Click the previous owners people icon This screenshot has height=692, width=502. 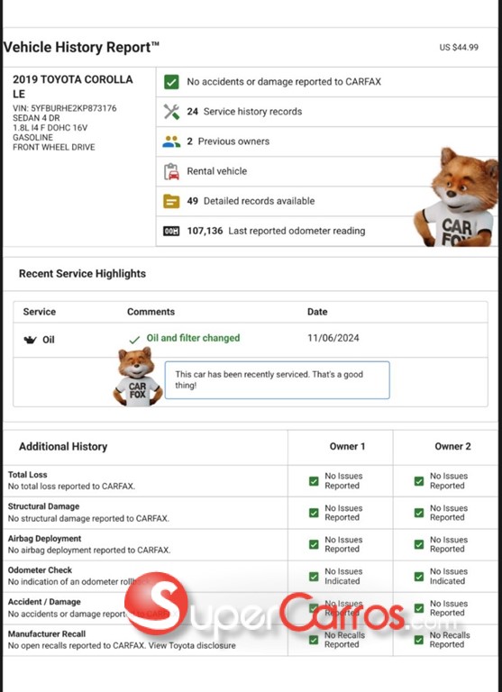[171, 141]
